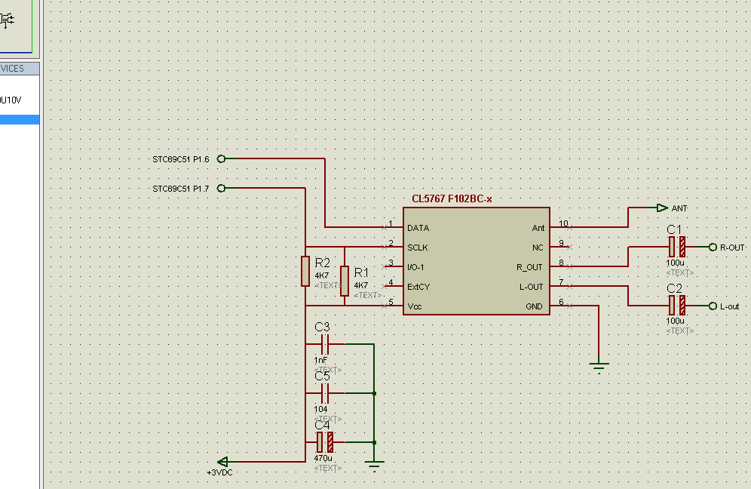This screenshot has width=751, height=489.
Task: Click the 104 value of C5
Action: click(x=320, y=409)
